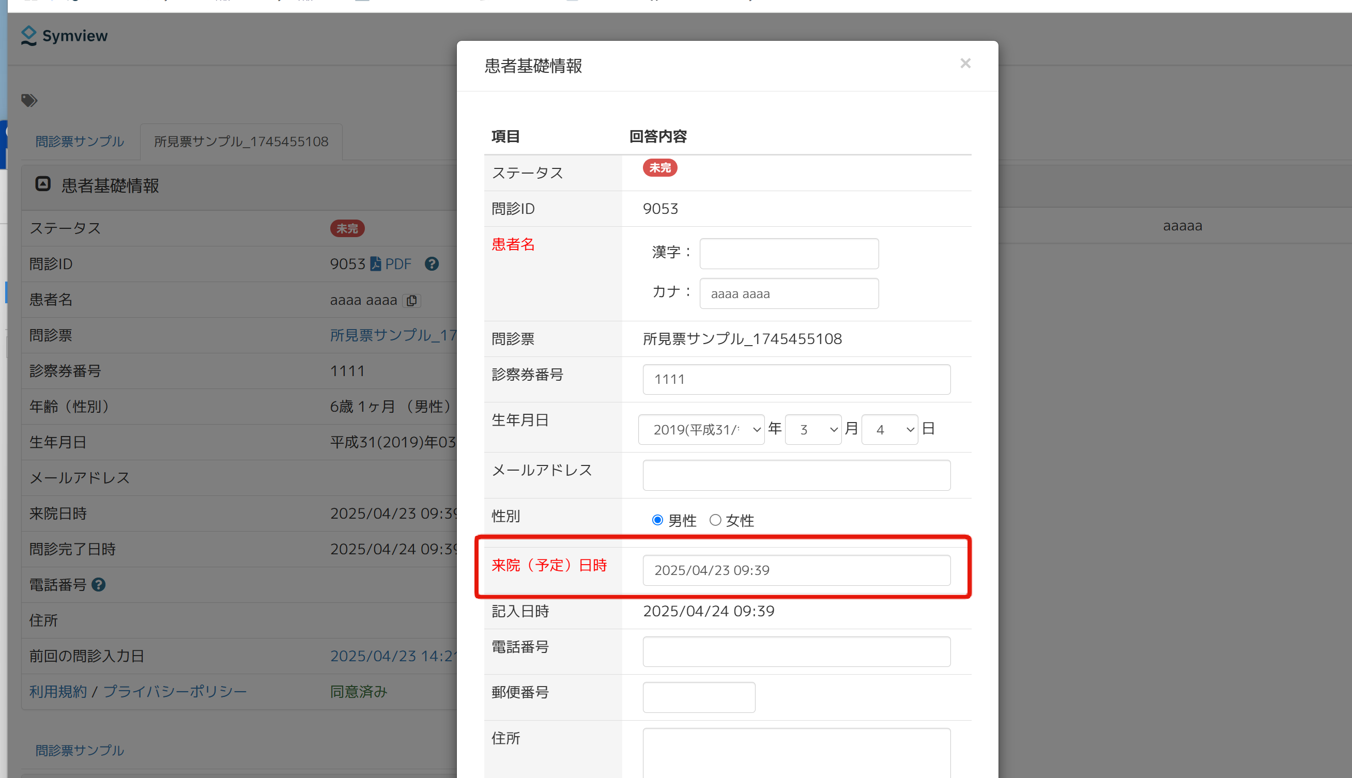This screenshot has height=778, width=1352.
Task: Copy the patient name aaaa aaaa
Action: click(x=411, y=300)
